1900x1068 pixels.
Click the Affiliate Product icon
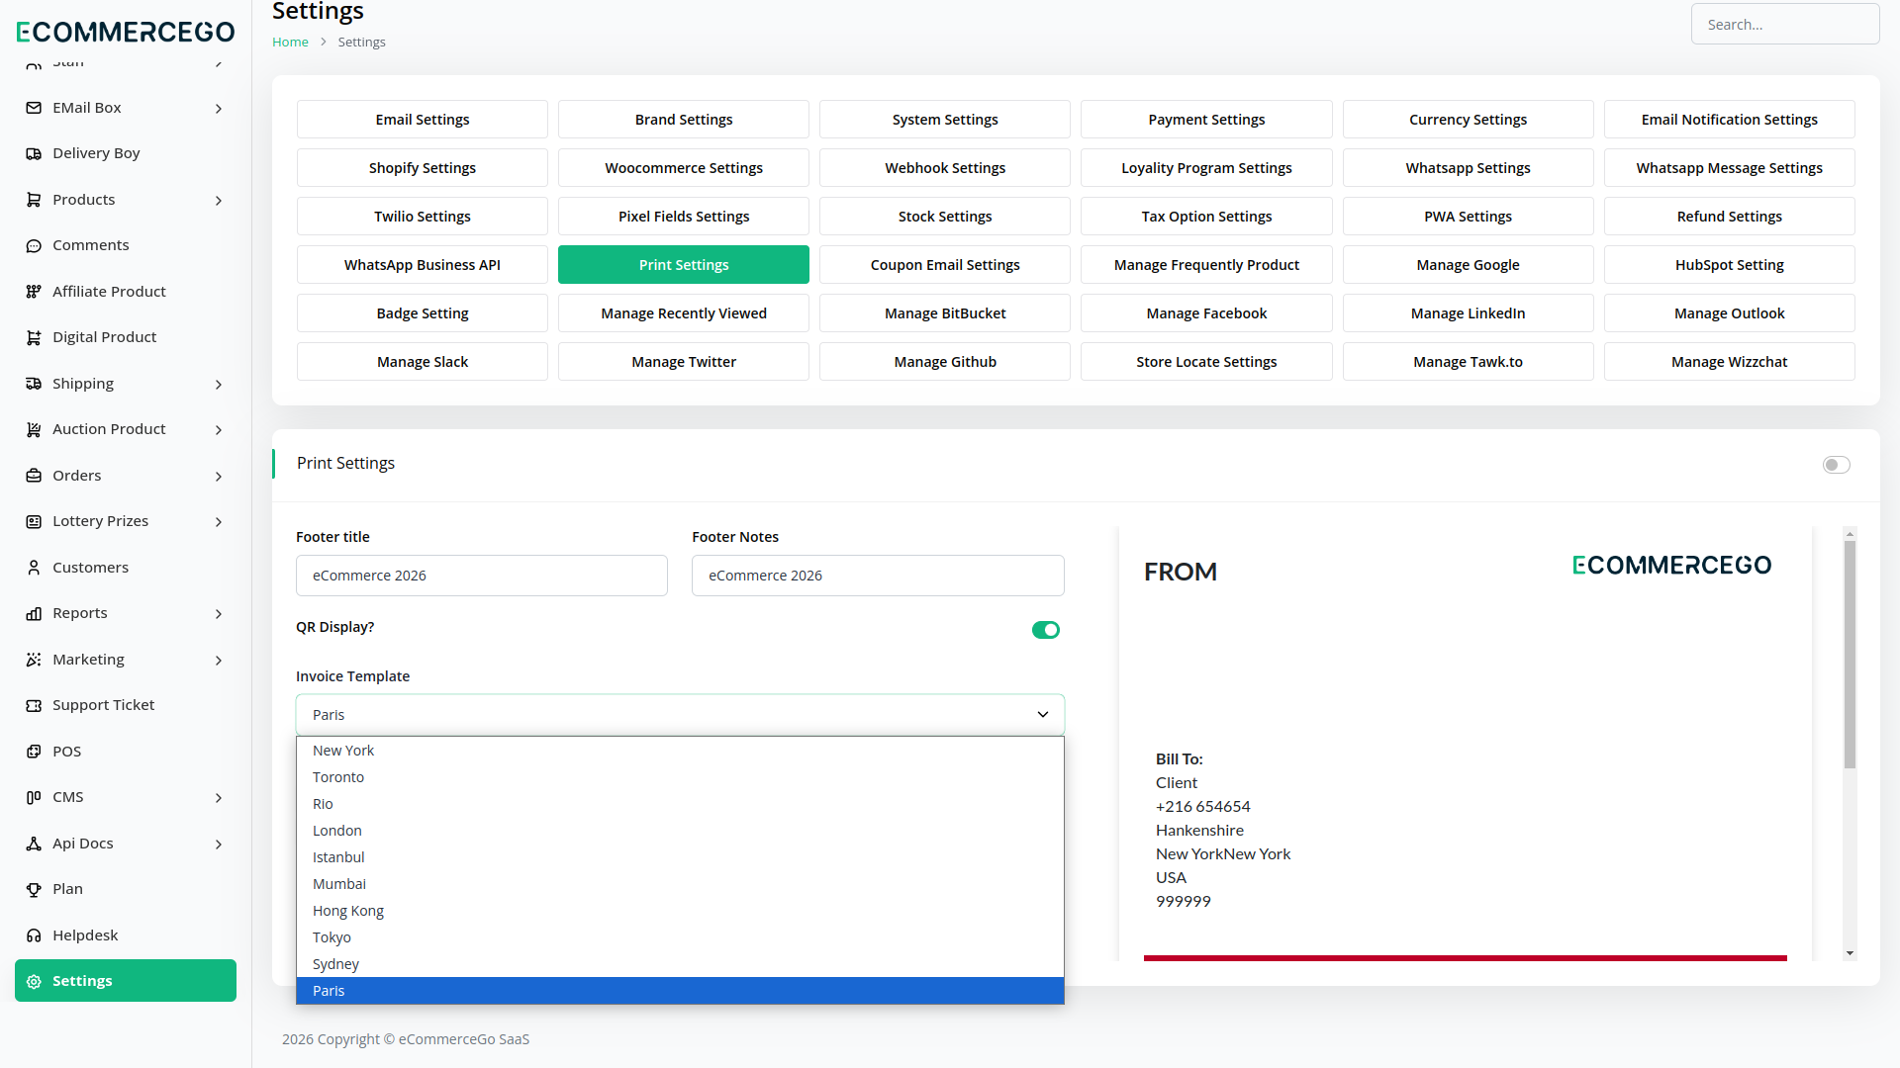coord(34,292)
